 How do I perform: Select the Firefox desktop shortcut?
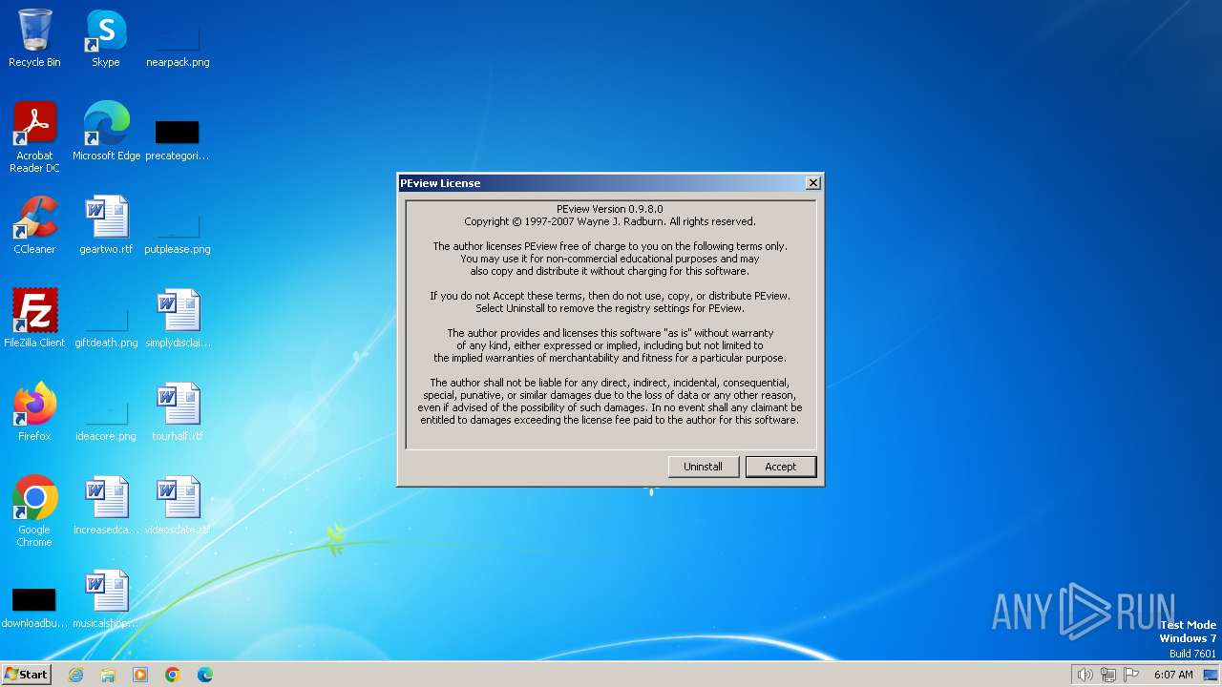click(x=34, y=412)
